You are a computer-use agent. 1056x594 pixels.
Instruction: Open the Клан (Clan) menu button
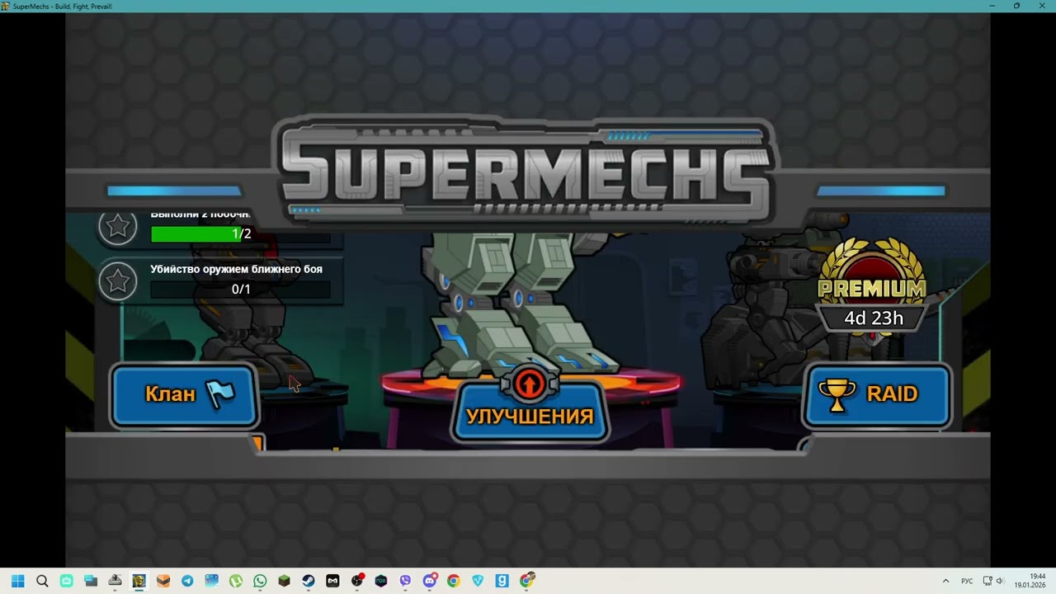[x=185, y=395]
